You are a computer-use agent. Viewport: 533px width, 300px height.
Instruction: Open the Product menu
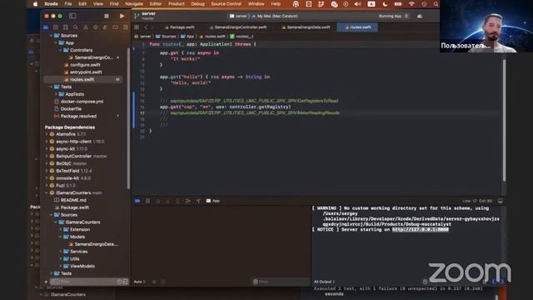[x=177, y=3]
